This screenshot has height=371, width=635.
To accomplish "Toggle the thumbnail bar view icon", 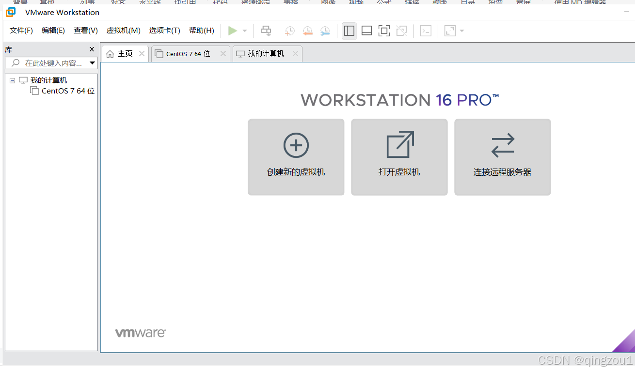I will pyautogui.click(x=367, y=31).
